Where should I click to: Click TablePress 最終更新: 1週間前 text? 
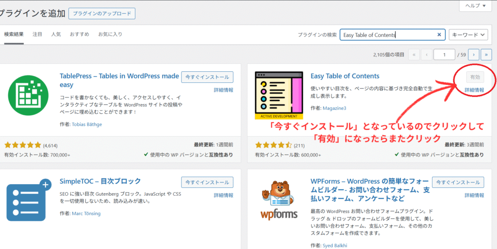(214, 145)
